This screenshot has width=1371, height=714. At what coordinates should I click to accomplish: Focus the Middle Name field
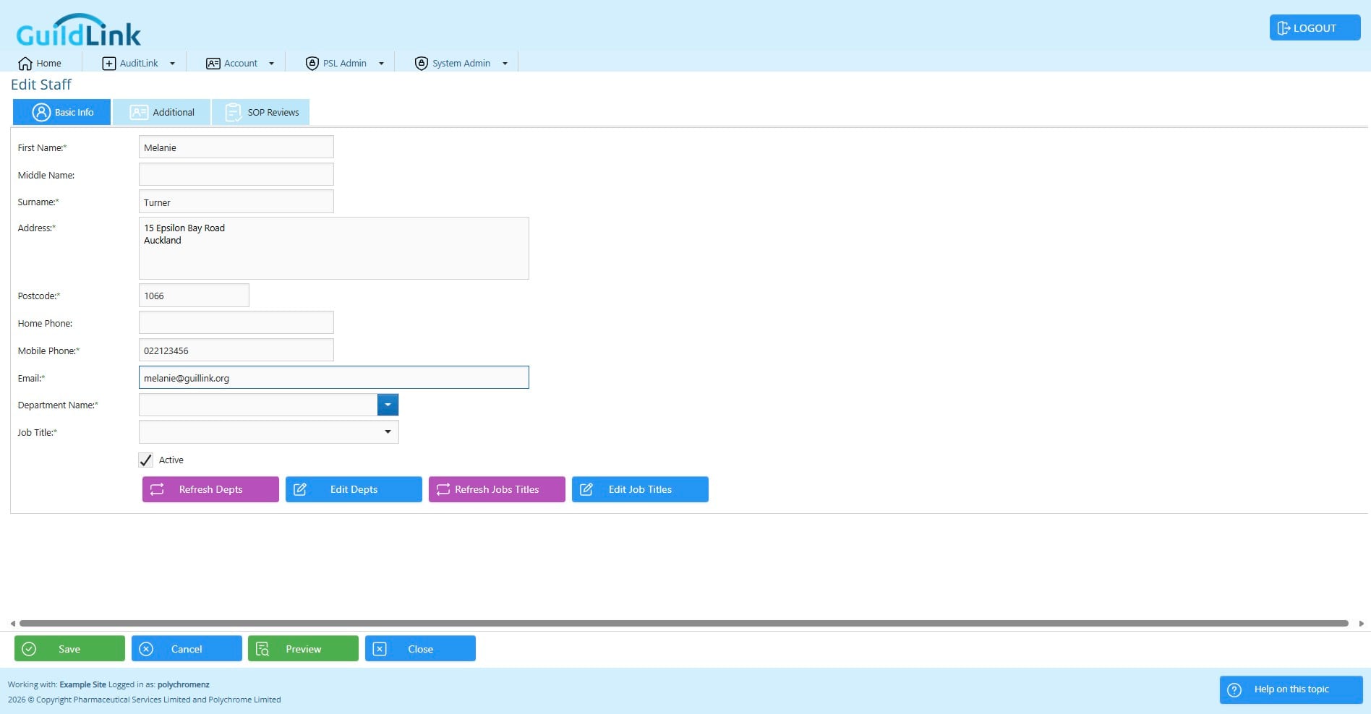[236, 174]
